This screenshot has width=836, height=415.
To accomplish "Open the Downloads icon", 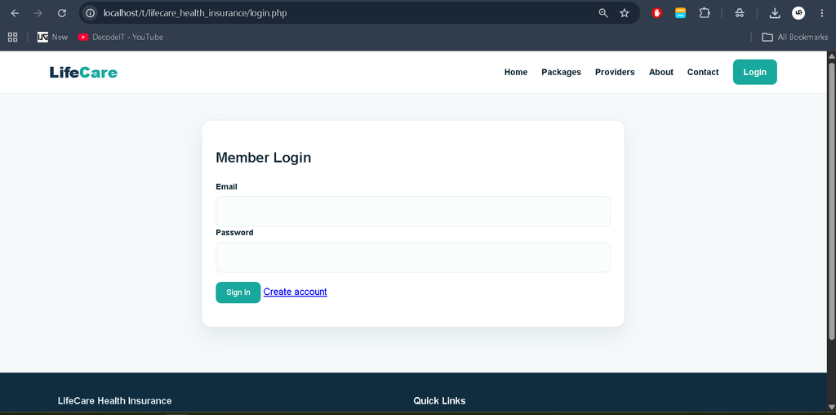I will [x=775, y=13].
